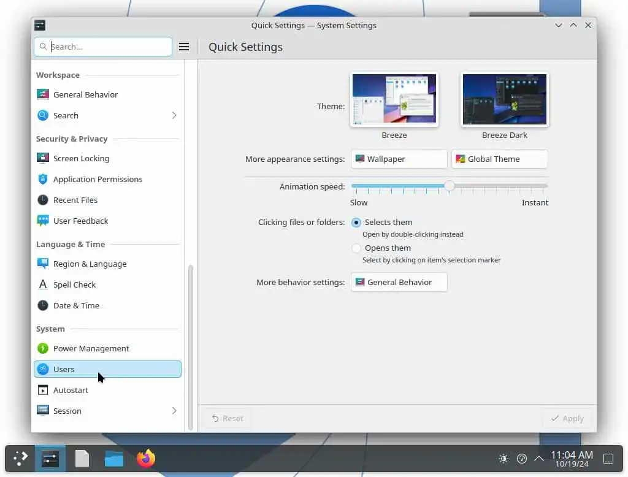Click the General Behavior sidebar icon

click(43, 94)
